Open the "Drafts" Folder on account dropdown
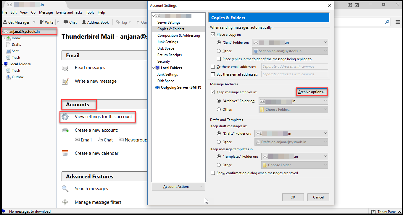The width and height of the screenshot is (403, 215). tap(291, 133)
